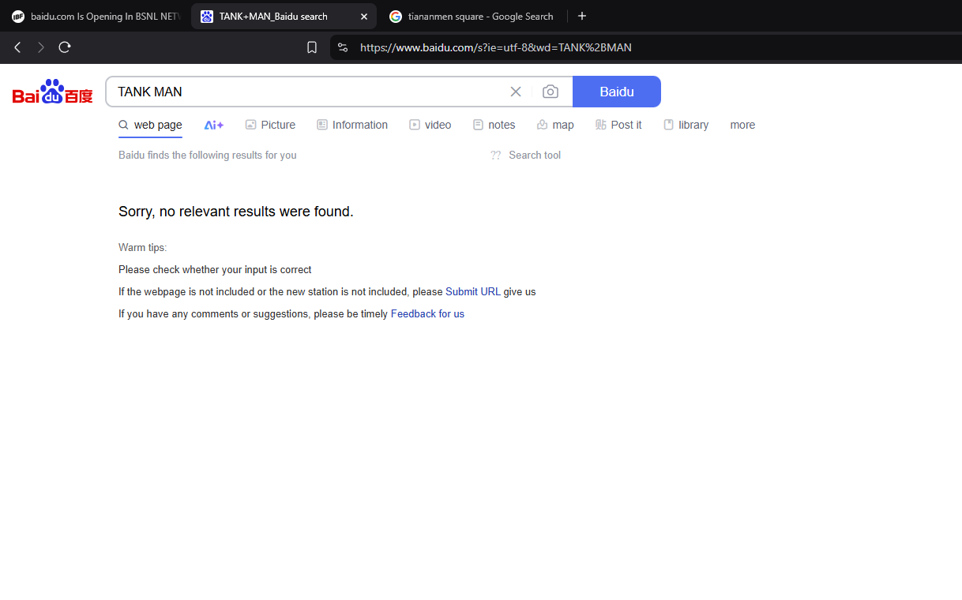The width and height of the screenshot is (962, 600).
Task: Expand the 'more' search categories
Action: pos(742,125)
